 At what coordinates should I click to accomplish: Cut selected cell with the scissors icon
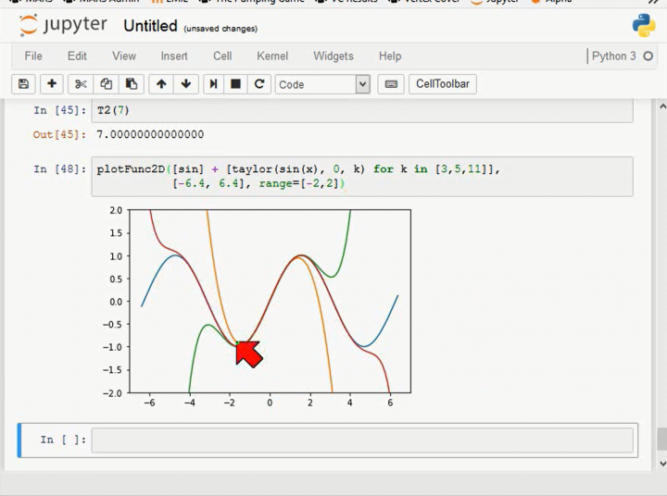click(x=81, y=84)
